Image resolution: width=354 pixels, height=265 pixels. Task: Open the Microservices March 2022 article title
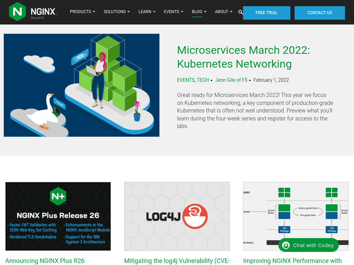[x=243, y=57]
